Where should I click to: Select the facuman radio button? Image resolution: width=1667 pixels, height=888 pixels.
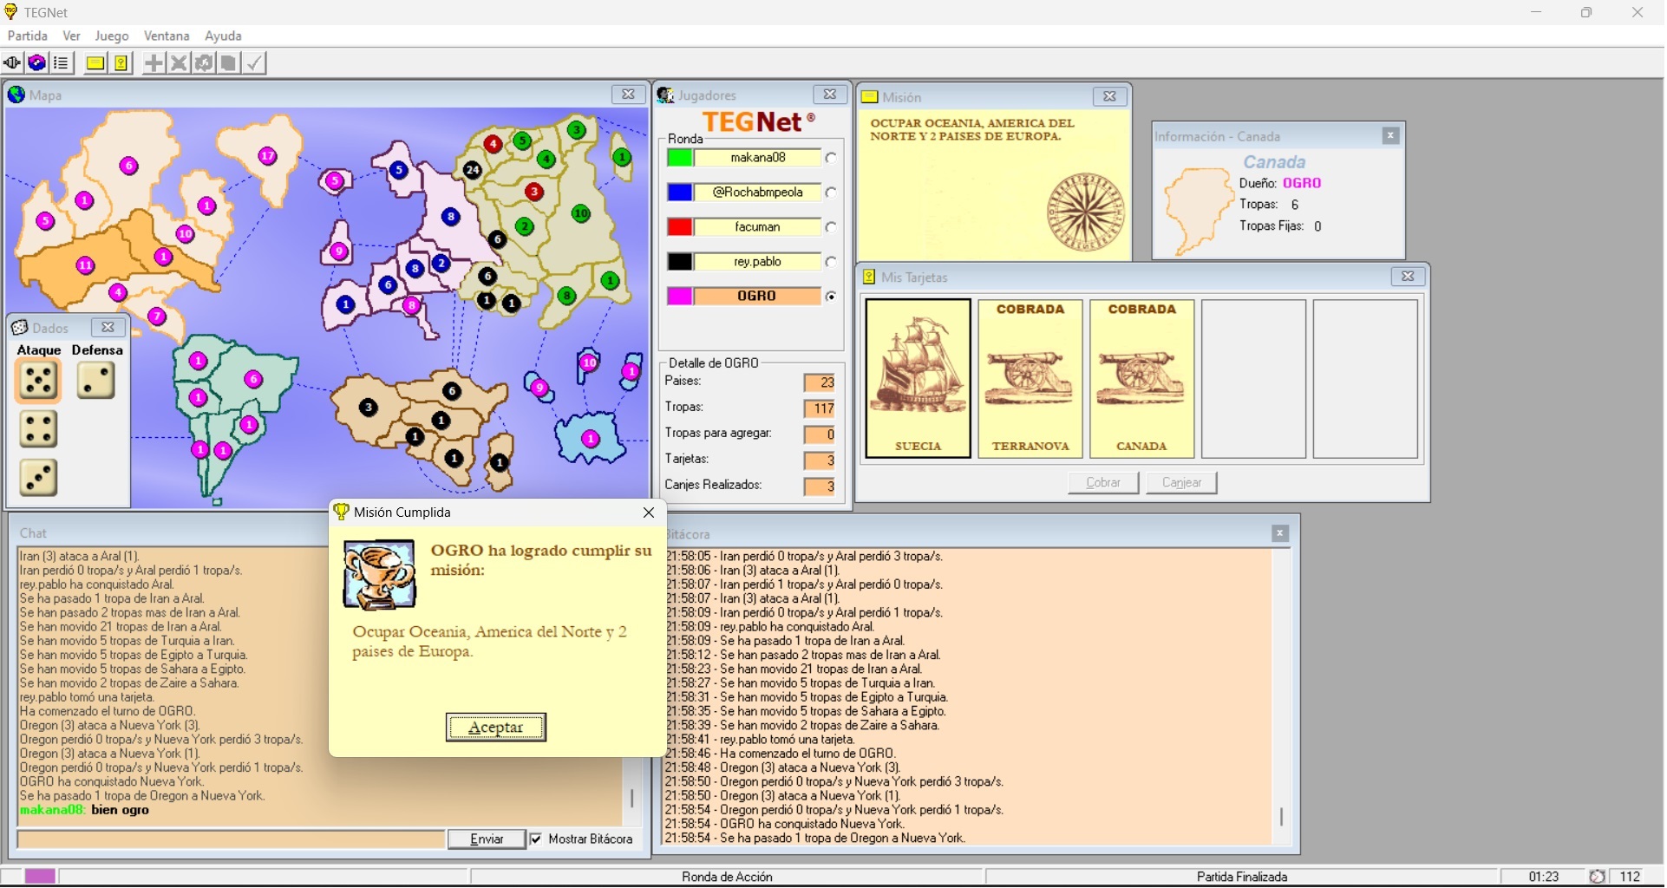pyautogui.click(x=831, y=227)
